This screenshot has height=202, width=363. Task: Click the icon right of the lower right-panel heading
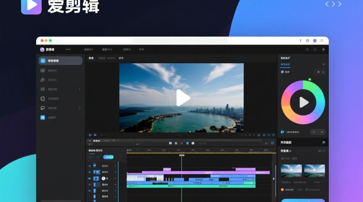324,142
